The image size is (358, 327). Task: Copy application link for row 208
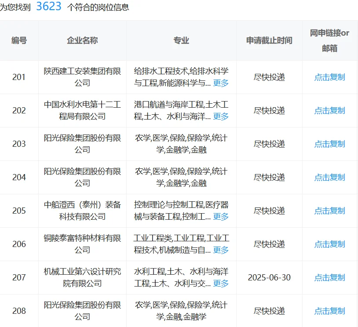pyautogui.click(x=329, y=311)
